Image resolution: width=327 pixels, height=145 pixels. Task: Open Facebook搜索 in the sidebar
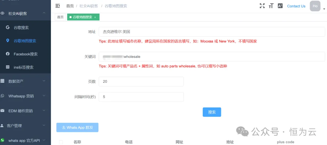(26, 54)
